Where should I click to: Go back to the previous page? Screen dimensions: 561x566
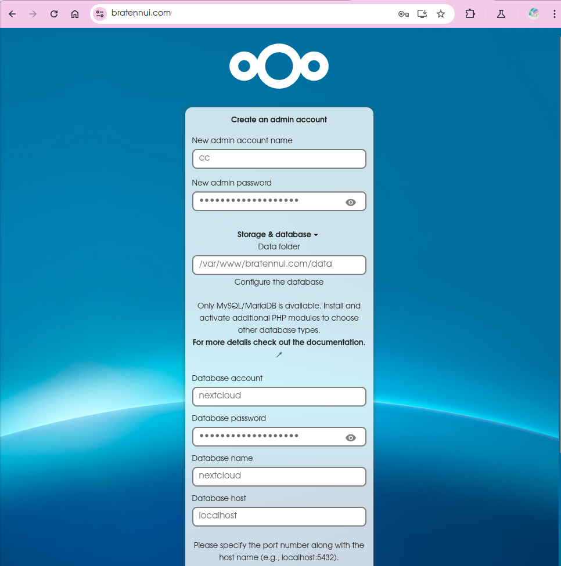click(12, 14)
